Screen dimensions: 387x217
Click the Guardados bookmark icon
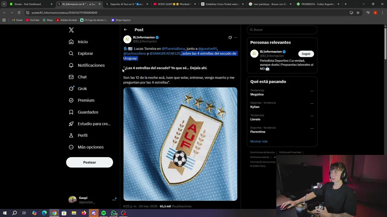pos(71,112)
